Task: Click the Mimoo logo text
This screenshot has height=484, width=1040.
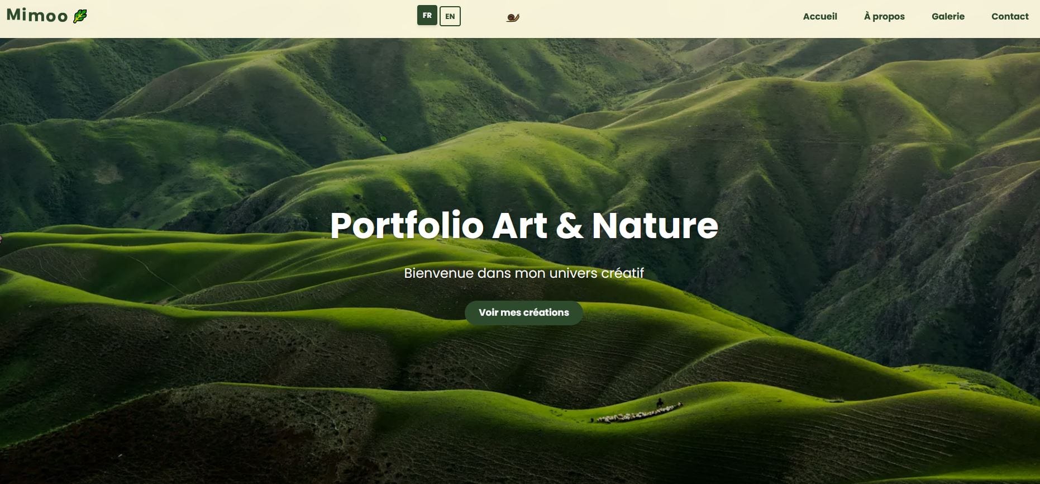Action: click(x=37, y=16)
